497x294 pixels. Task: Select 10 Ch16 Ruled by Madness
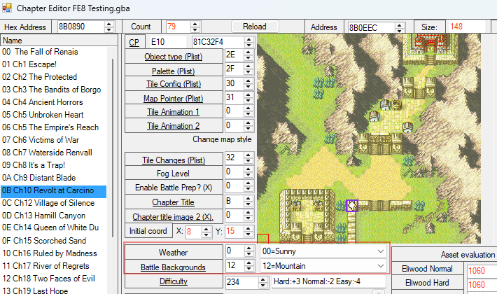[54, 253]
